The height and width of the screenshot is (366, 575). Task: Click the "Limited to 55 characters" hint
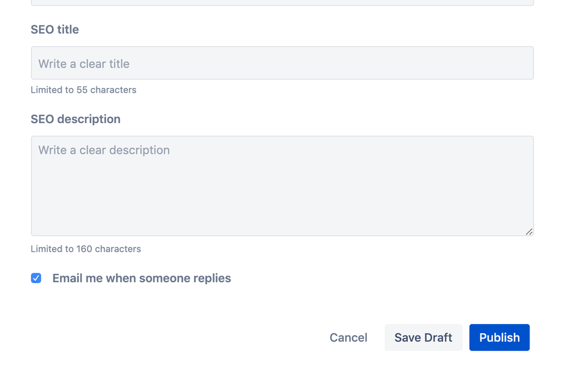click(84, 90)
